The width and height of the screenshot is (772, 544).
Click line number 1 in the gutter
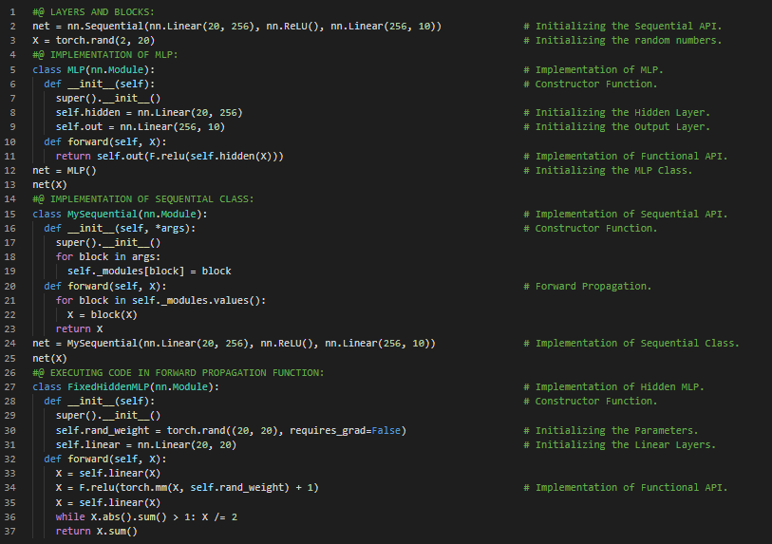tap(13, 11)
